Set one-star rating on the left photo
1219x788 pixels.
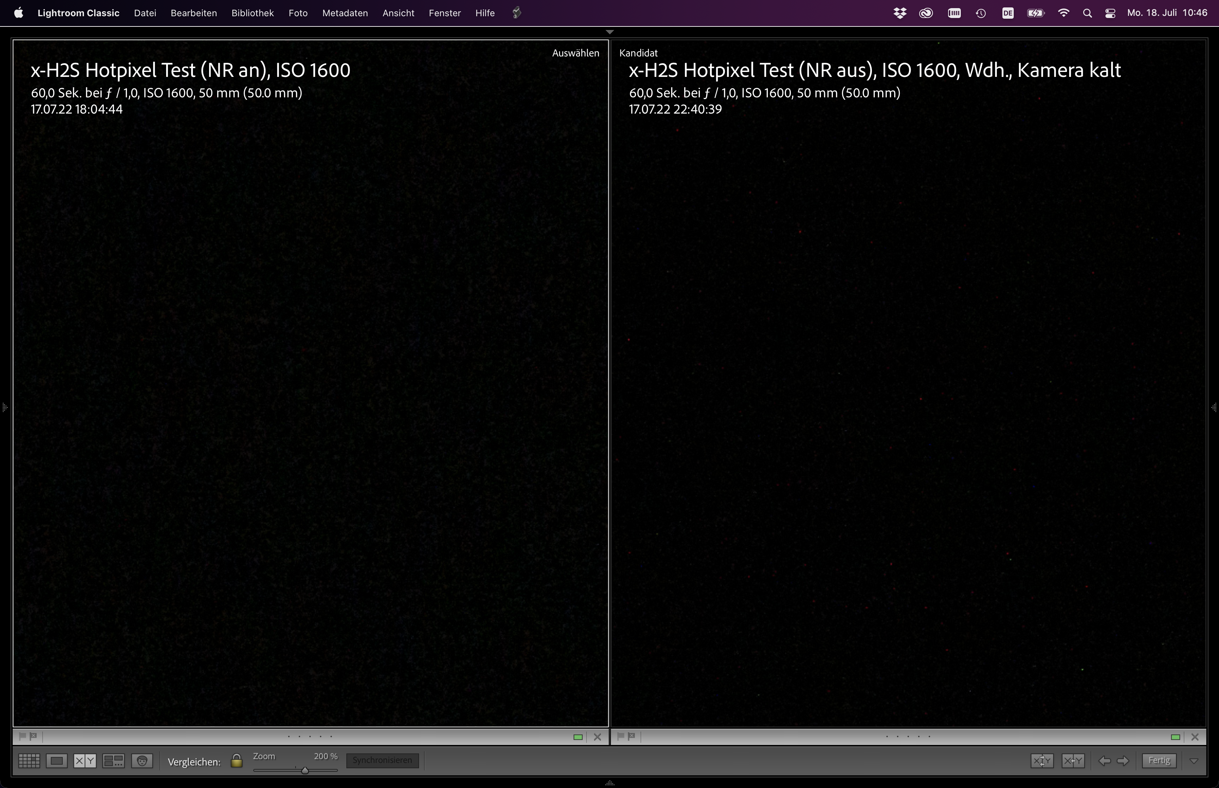[x=289, y=737]
